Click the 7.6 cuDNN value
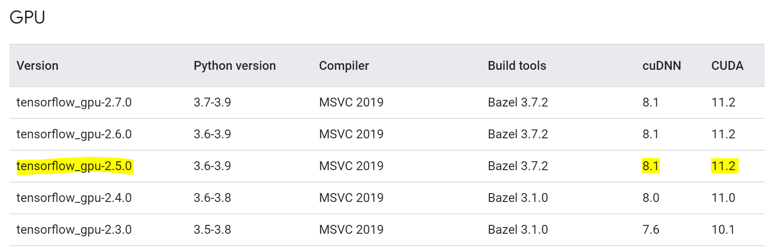The height and width of the screenshot is (247, 773). [651, 230]
